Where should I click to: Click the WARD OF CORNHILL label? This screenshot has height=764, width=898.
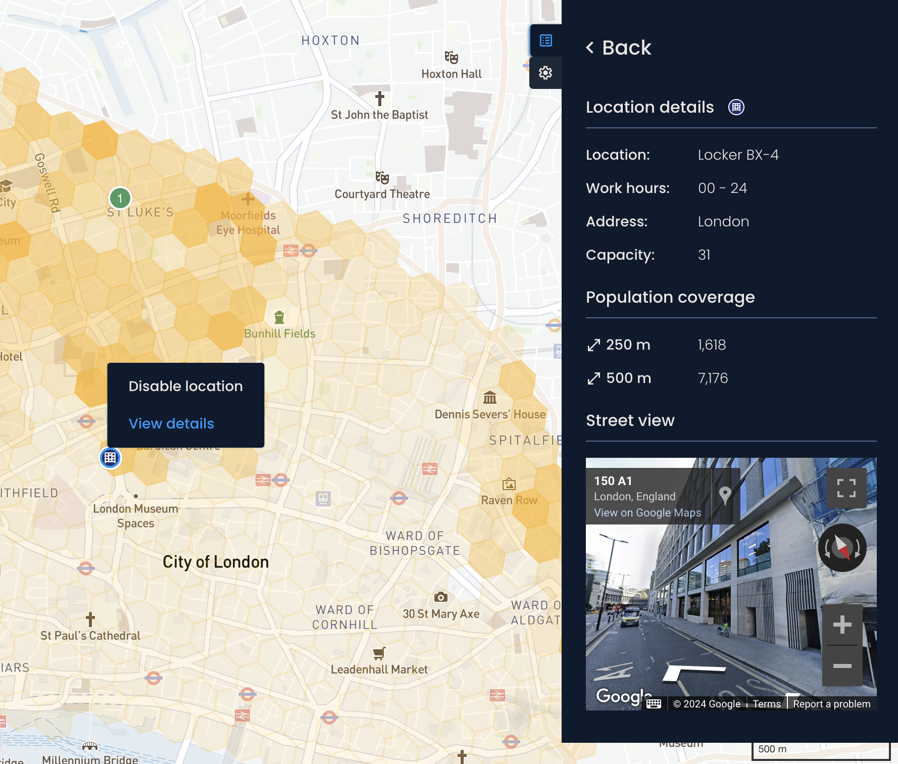345,617
